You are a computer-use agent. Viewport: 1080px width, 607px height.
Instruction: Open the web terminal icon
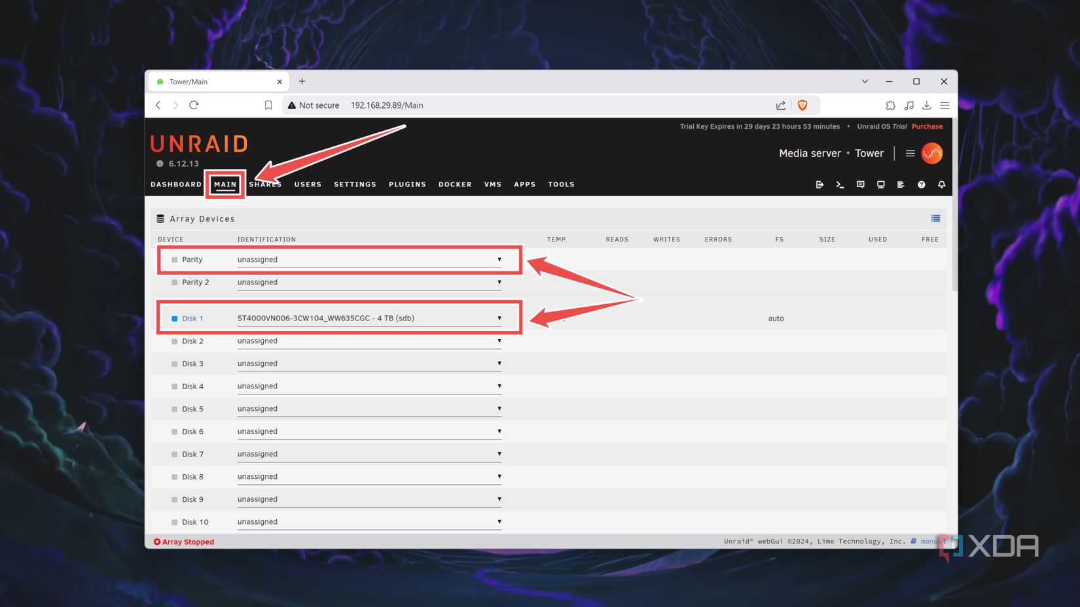(840, 185)
